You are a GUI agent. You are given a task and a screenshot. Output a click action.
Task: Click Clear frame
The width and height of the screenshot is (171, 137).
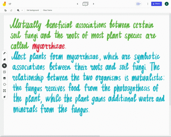(x=47, y=10)
